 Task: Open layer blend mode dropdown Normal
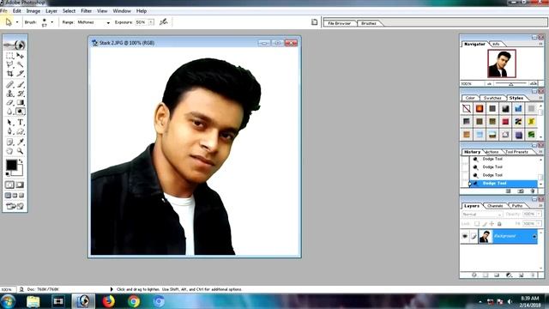482,214
